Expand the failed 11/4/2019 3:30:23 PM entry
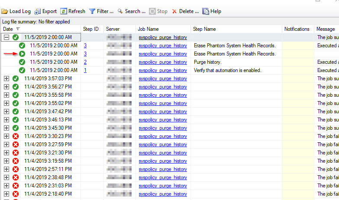The height and width of the screenshot is (200, 339). pyautogui.click(x=6, y=136)
